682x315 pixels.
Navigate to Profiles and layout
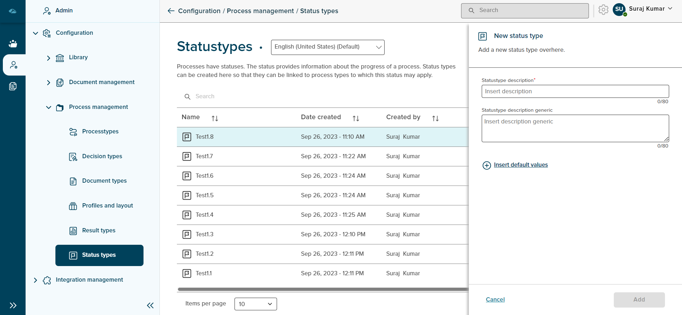[x=107, y=206]
